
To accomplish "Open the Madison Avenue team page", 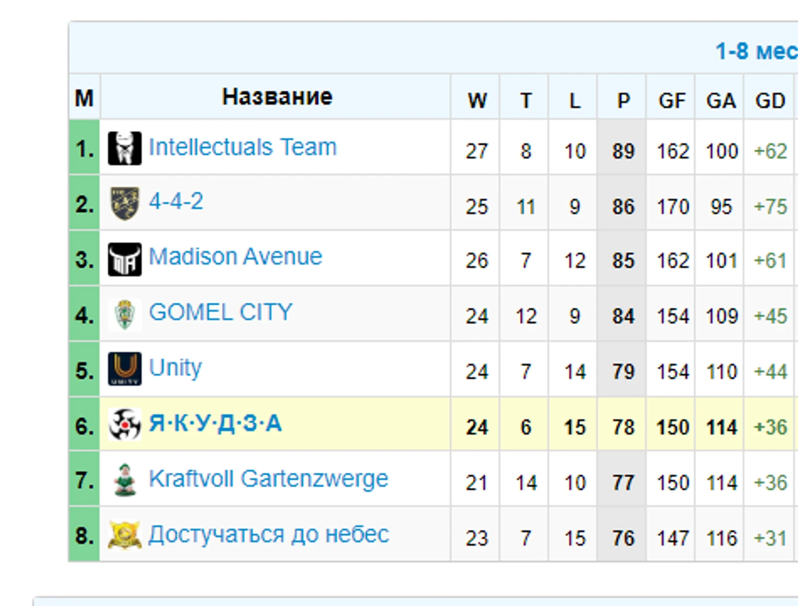I will pos(236,256).
